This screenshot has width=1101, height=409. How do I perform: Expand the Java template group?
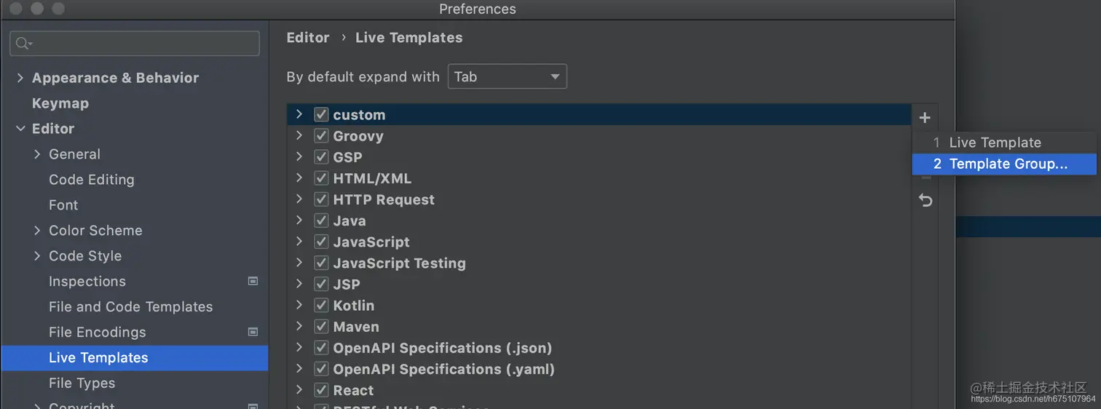point(299,221)
